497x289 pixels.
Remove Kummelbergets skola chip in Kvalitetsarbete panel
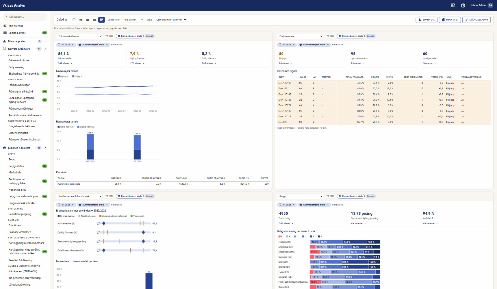(x=107, y=205)
